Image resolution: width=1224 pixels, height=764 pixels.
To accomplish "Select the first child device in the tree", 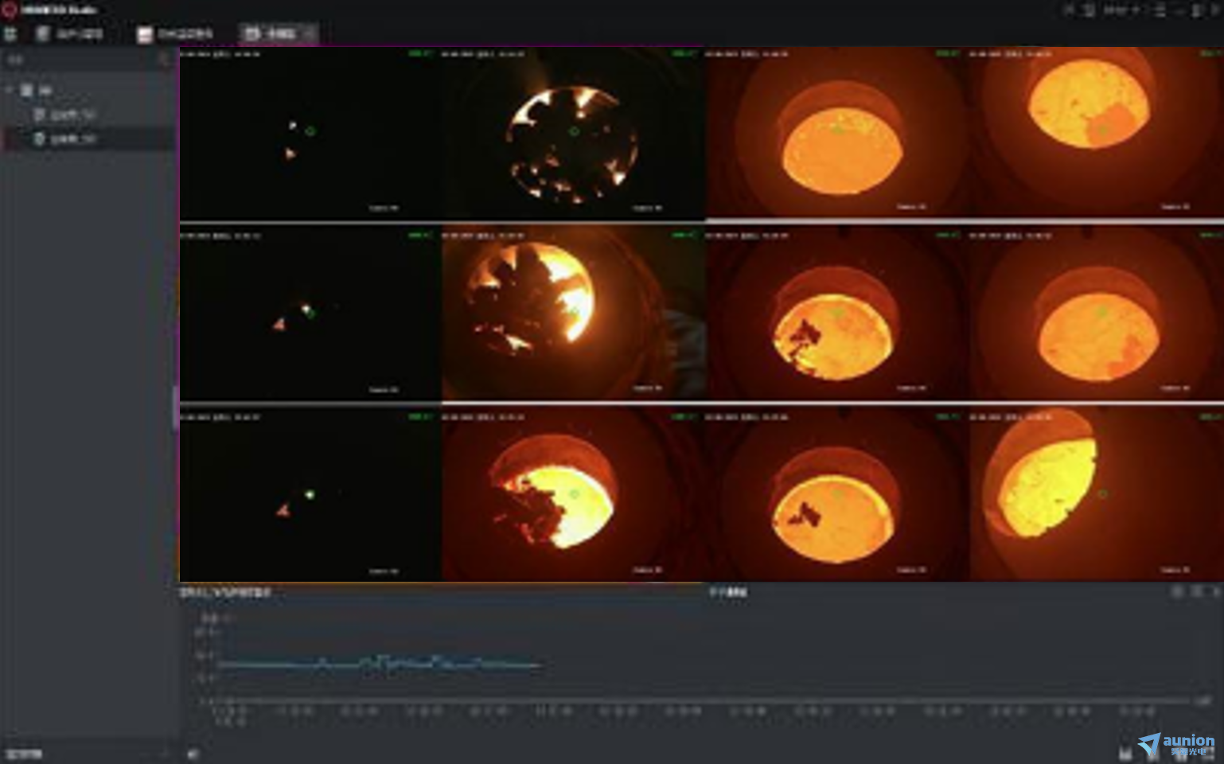I will coord(64,115).
